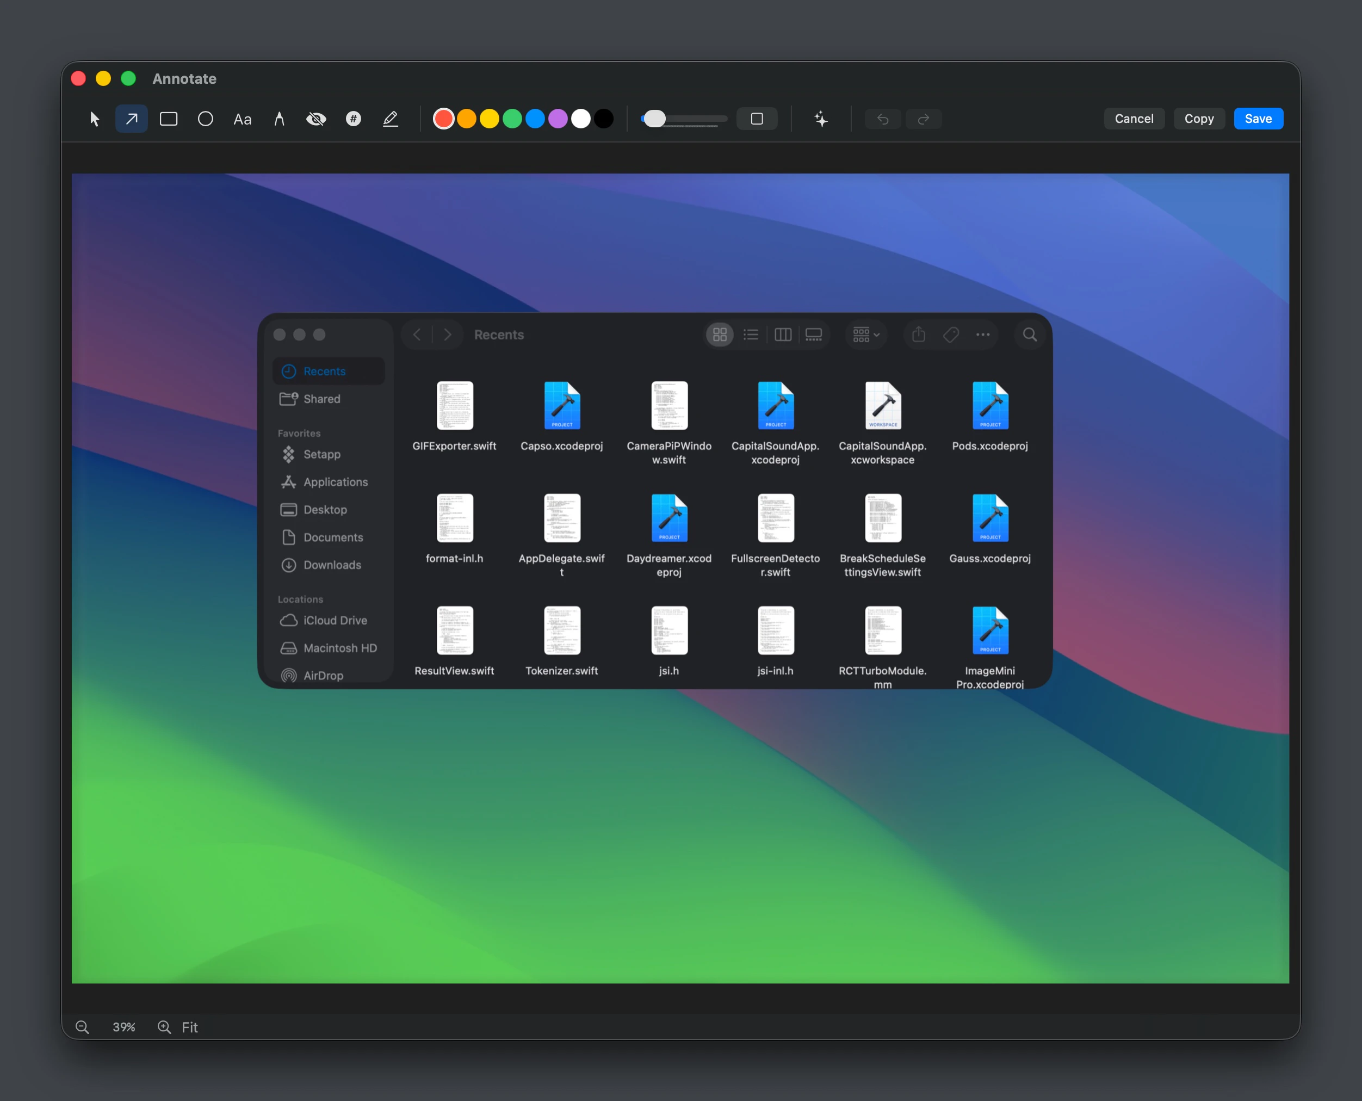The image size is (1362, 1101).
Task: Select the arrow annotation tool
Action: (x=131, y=119)
